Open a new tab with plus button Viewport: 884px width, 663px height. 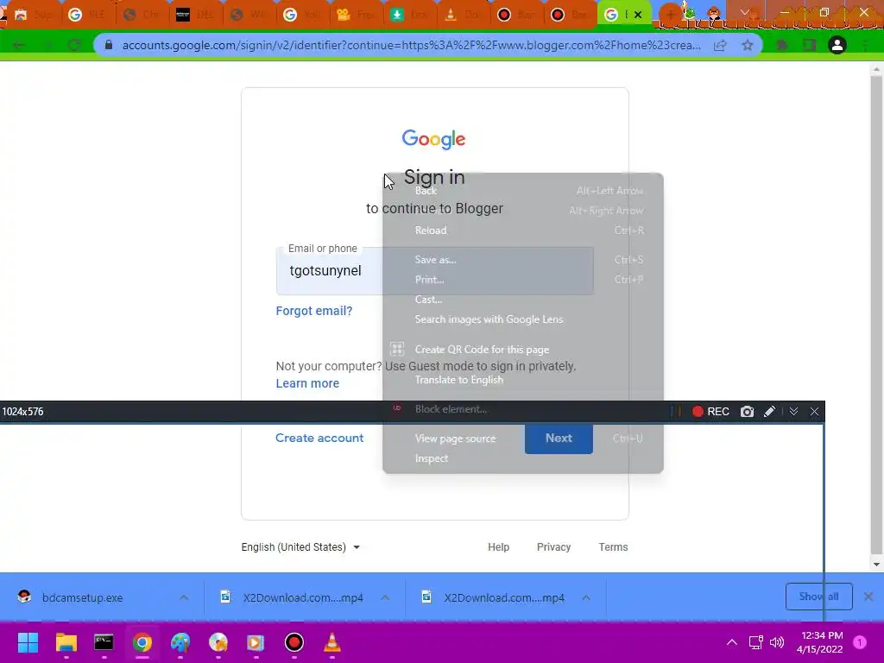pyautogui.click(x=670, y=15)
